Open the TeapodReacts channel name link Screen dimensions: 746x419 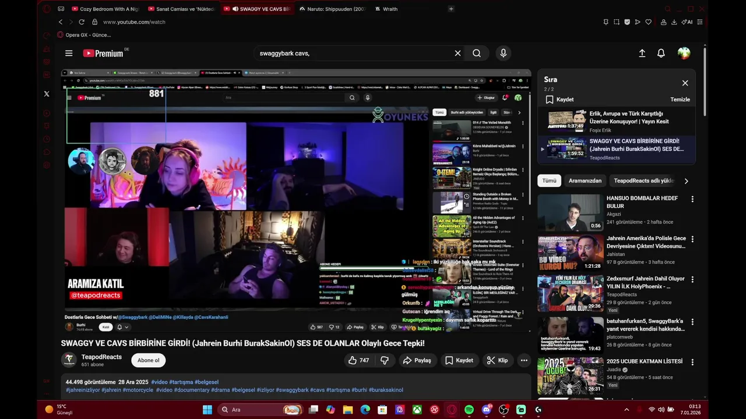coord(101,357)
